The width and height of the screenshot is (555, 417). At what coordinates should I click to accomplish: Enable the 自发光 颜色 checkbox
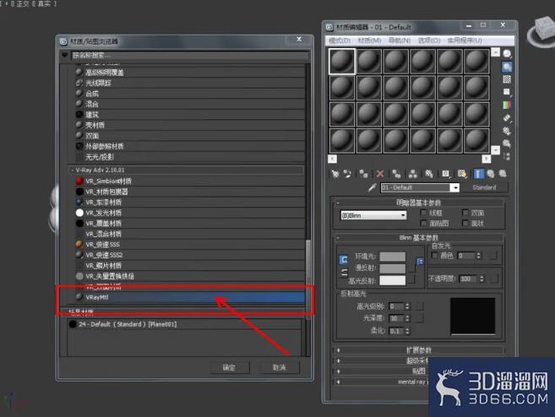tap(435, 255)
